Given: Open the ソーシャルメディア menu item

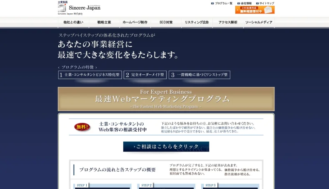Looking at the screenshot, I should (x=259, y=22).
